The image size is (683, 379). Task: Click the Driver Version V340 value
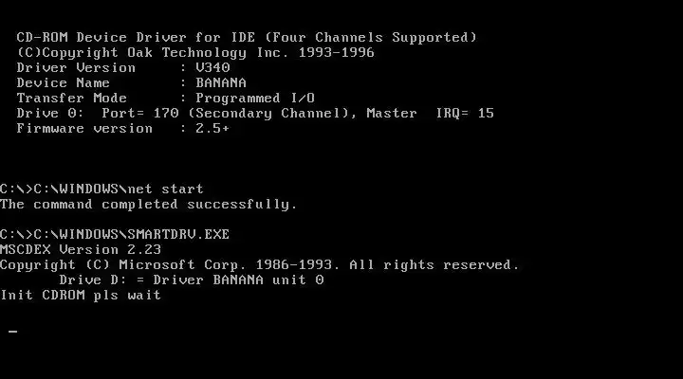212,67
